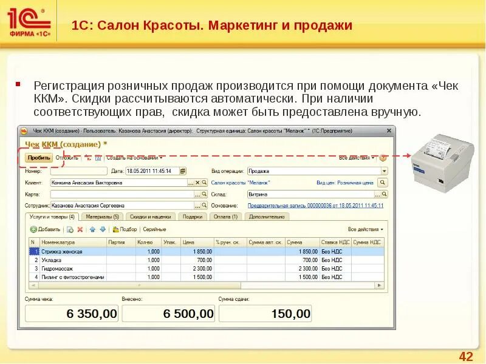Click the Сумма column header
This screenshot has height=364, width=486.
(302, 242)
